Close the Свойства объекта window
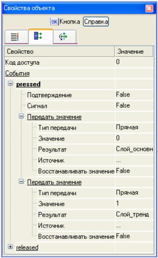158x258 pixels. coord(149,8)
